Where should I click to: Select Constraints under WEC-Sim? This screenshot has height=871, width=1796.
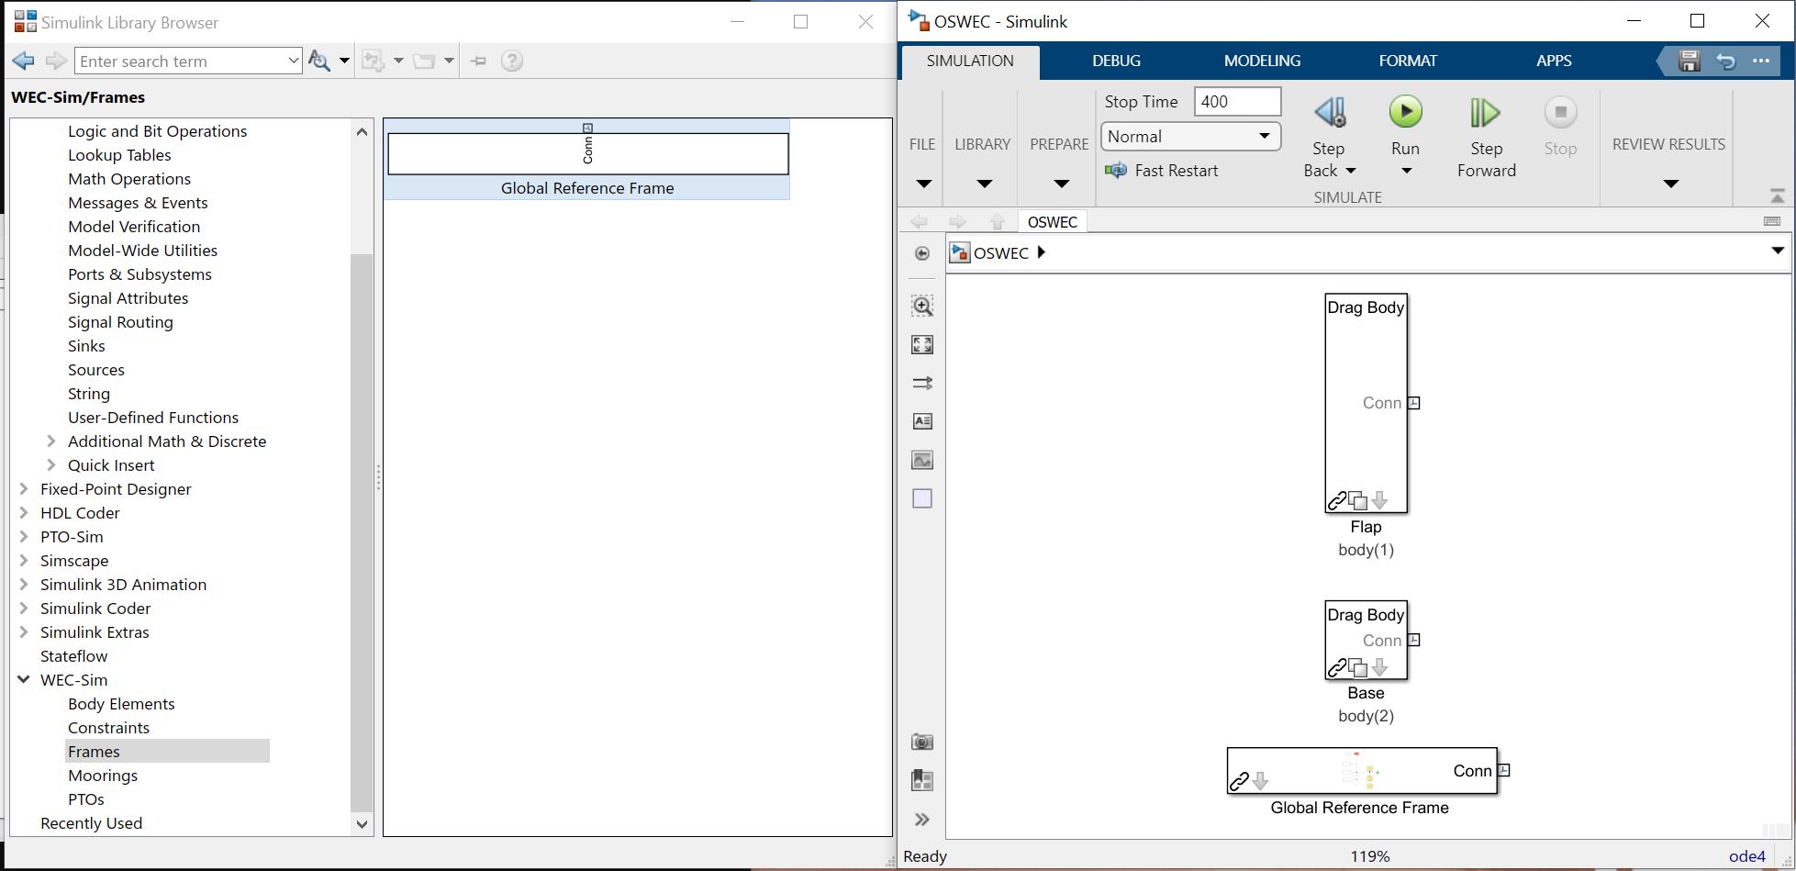point(108,728)
